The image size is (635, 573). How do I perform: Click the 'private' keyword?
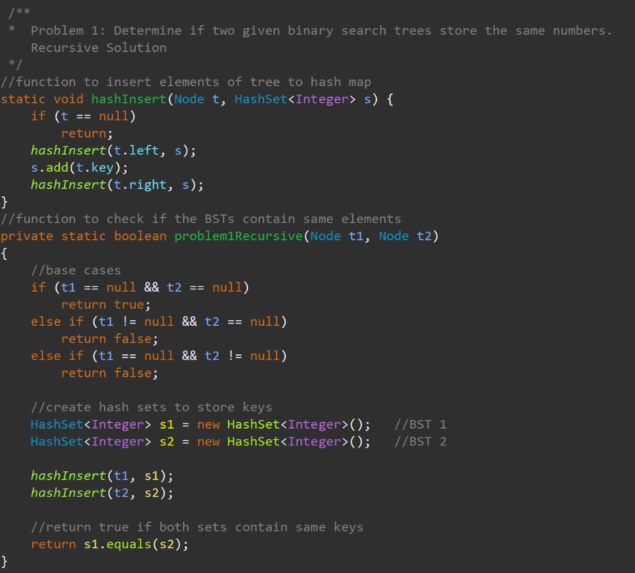[27, 236]
